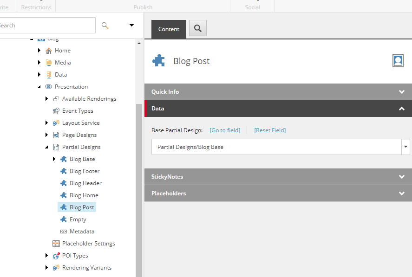Click the Empty puzzle icon

(64, 219)
